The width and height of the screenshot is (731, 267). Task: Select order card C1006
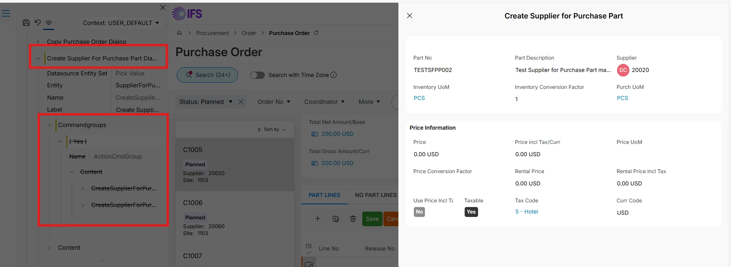[235, 218]
